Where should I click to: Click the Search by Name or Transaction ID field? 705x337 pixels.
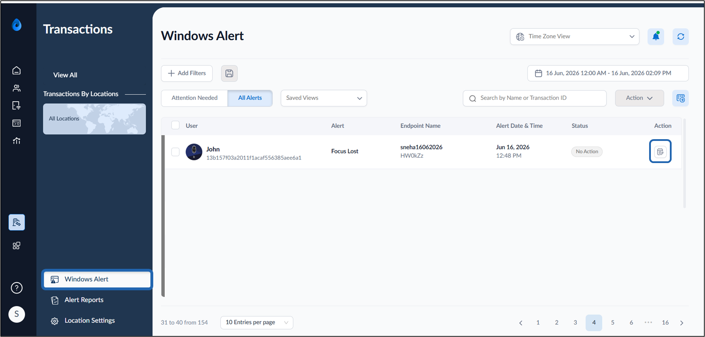click(x=535, y=98)
